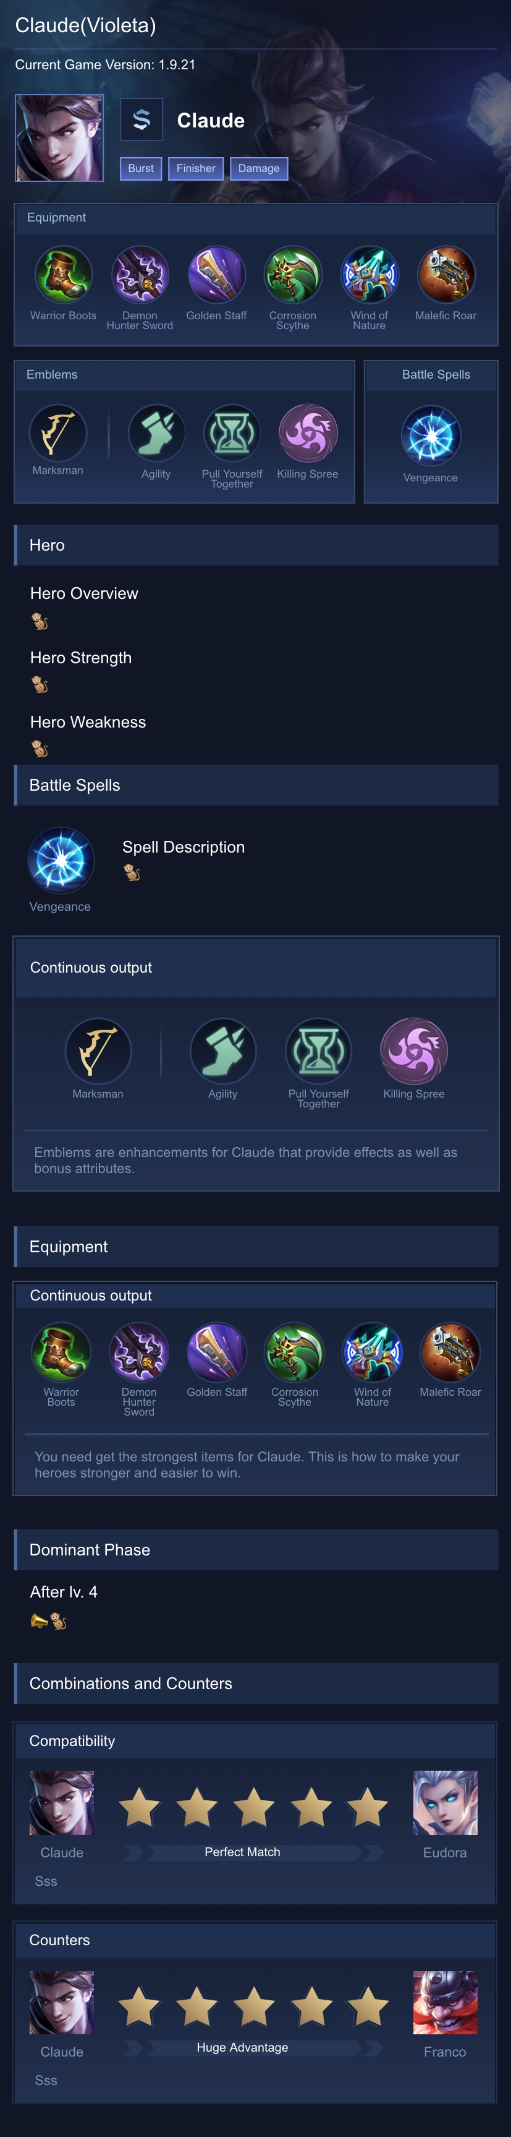Click the S tier rank icon beside Claude
511x2137 pixels.
click(141, 120)
